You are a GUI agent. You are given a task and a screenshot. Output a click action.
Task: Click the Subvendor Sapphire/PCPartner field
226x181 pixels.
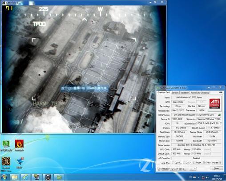point(209,119)
